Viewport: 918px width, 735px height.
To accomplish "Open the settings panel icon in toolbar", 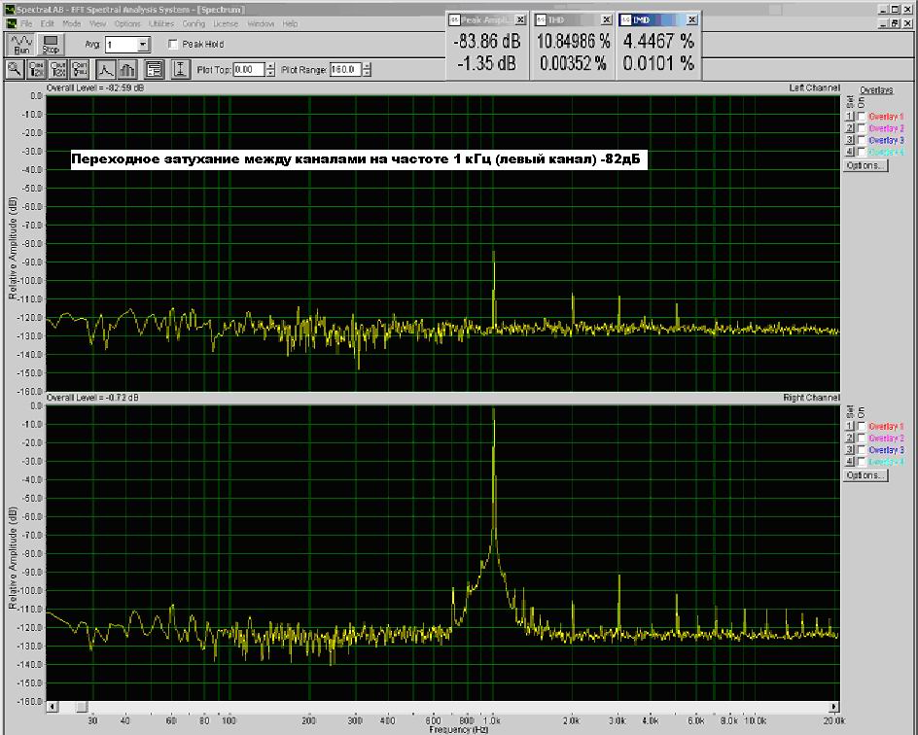I will pos(154,69).
